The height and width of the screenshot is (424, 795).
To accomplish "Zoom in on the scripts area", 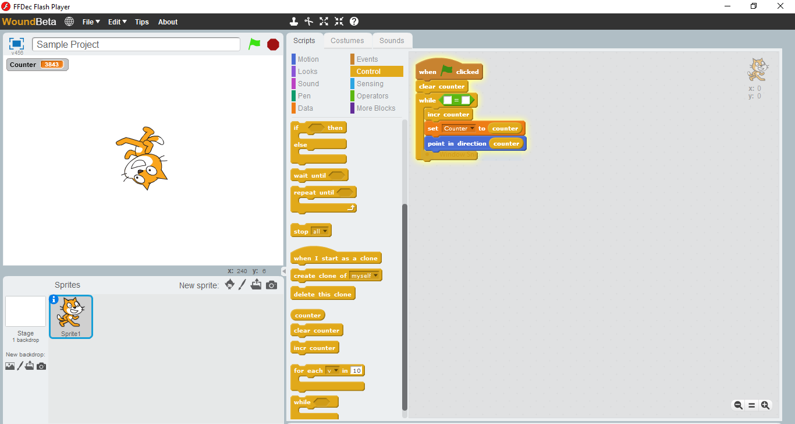I will (x=765, y=405).
